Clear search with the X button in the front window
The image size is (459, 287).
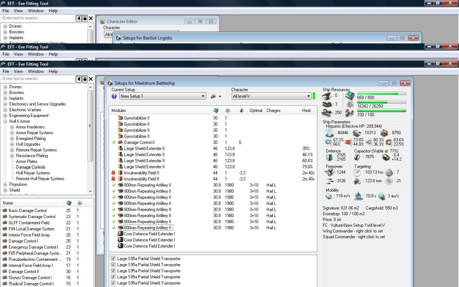[x=91, y=79]
